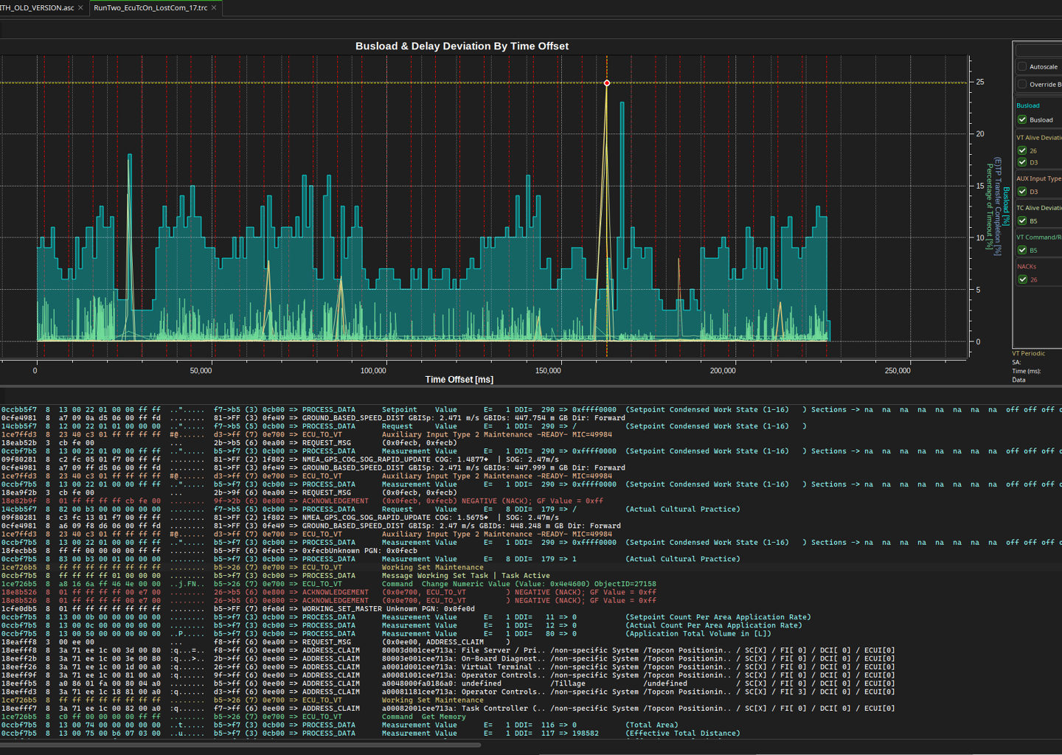Screen dimensions: 1062x755
Task: Toggle TC Alive Deviation checkbox B5
Action: click(x=1022, y=220)
